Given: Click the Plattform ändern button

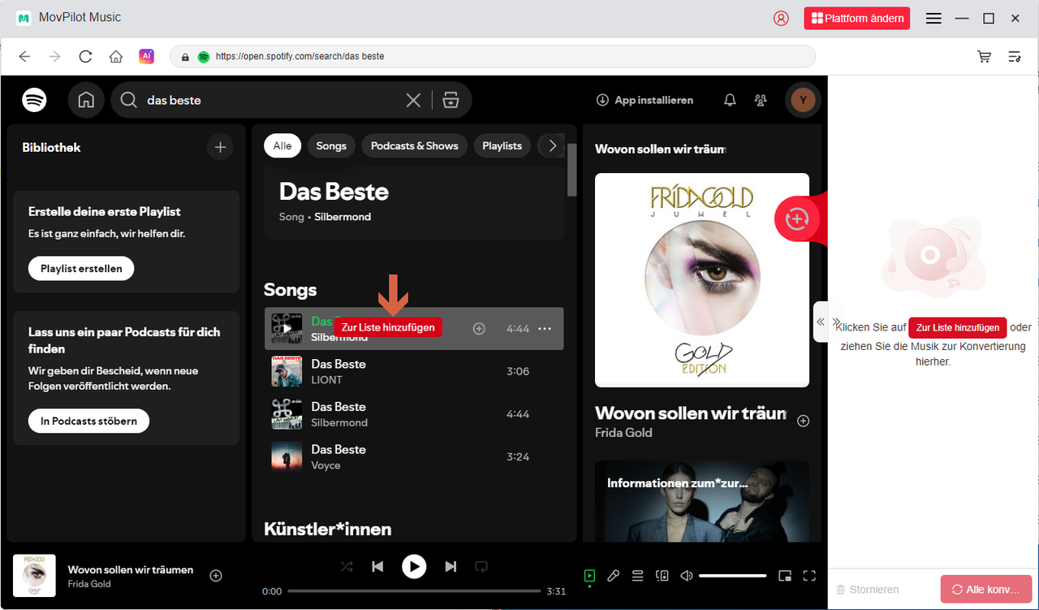Looking at the screenshot, I should tap(857, 18).
